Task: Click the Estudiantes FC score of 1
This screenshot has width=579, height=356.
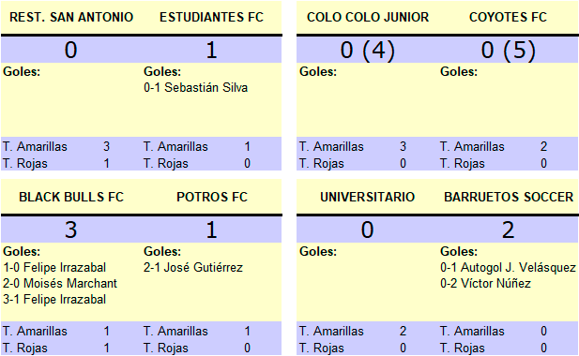Action: click(211, 50)
